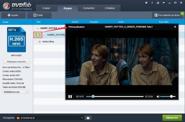The image size is (185, 122).
Task: Click the browse folder icon near Enregistrer
Action: point(88,118)
